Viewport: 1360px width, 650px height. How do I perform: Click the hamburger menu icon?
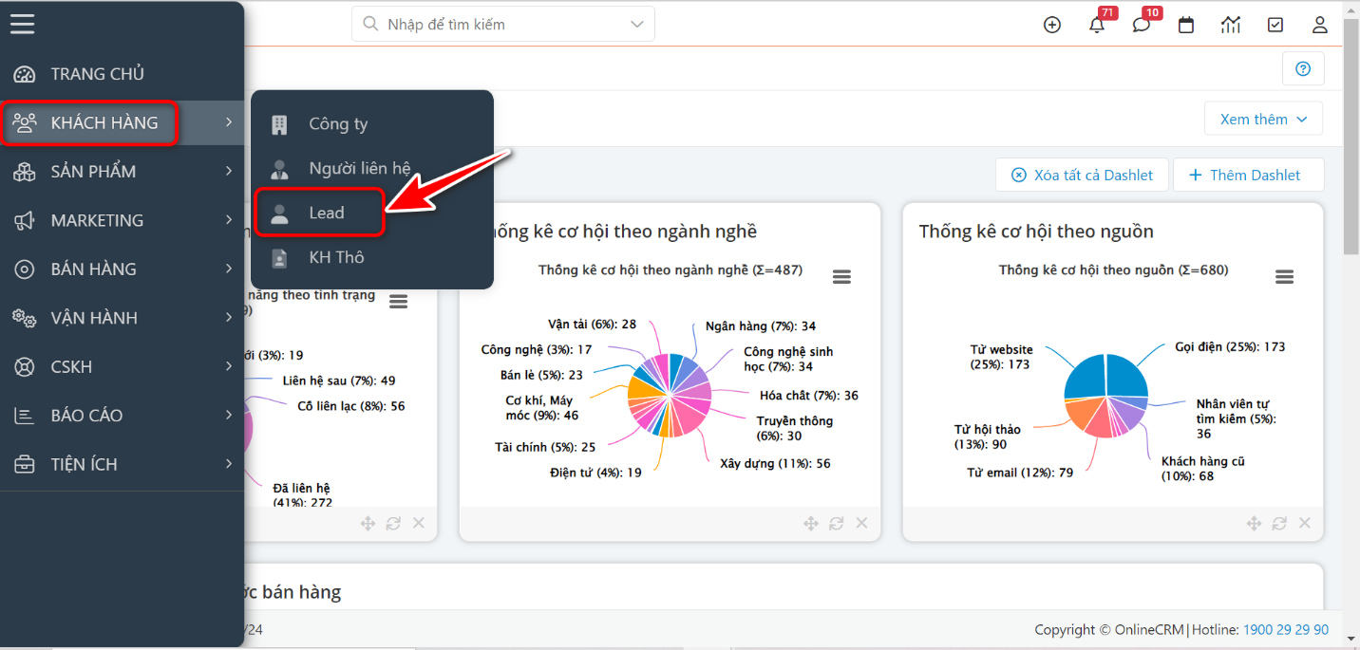(23, 24)
